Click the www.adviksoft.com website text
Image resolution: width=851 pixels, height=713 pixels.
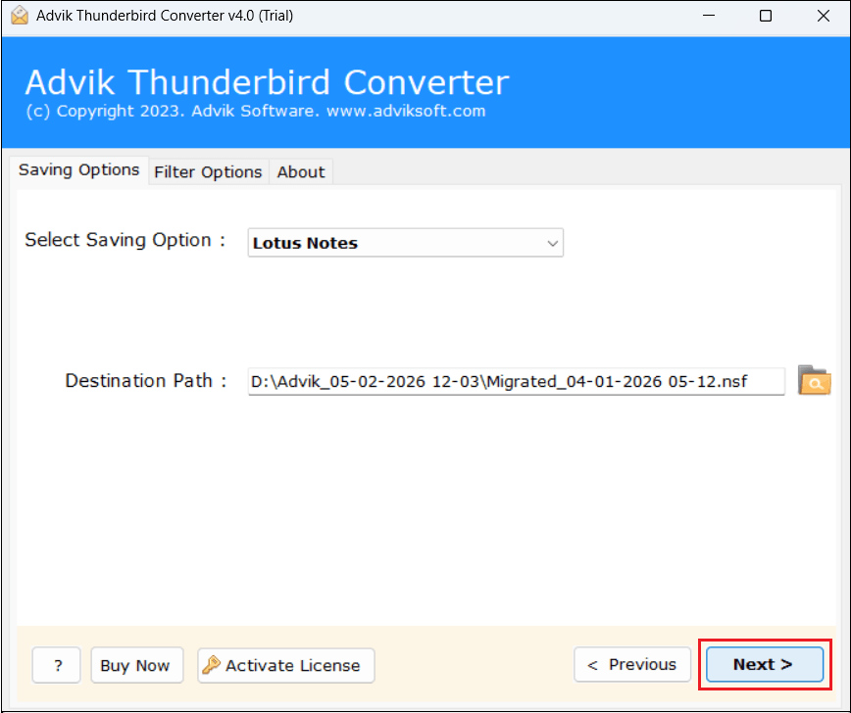point(407,111)
